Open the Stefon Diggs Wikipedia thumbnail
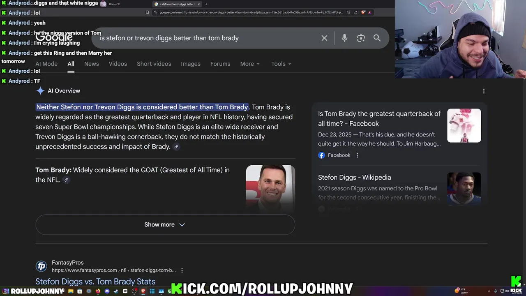The height and width of the screenshot is (296, 526). [464, 188]
